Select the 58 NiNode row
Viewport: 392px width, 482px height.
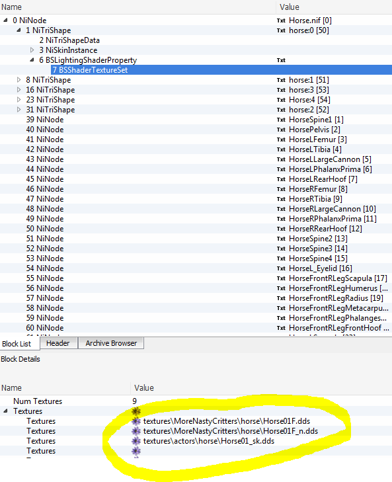click(x=196, y=308)
